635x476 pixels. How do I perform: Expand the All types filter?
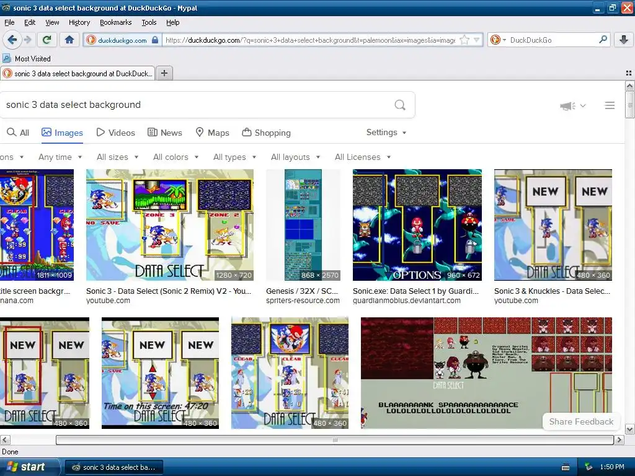(x=234, y=157)
